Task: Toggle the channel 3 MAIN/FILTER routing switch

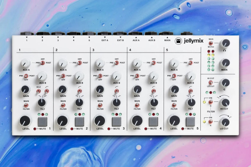Action: [x=100, y=105]
